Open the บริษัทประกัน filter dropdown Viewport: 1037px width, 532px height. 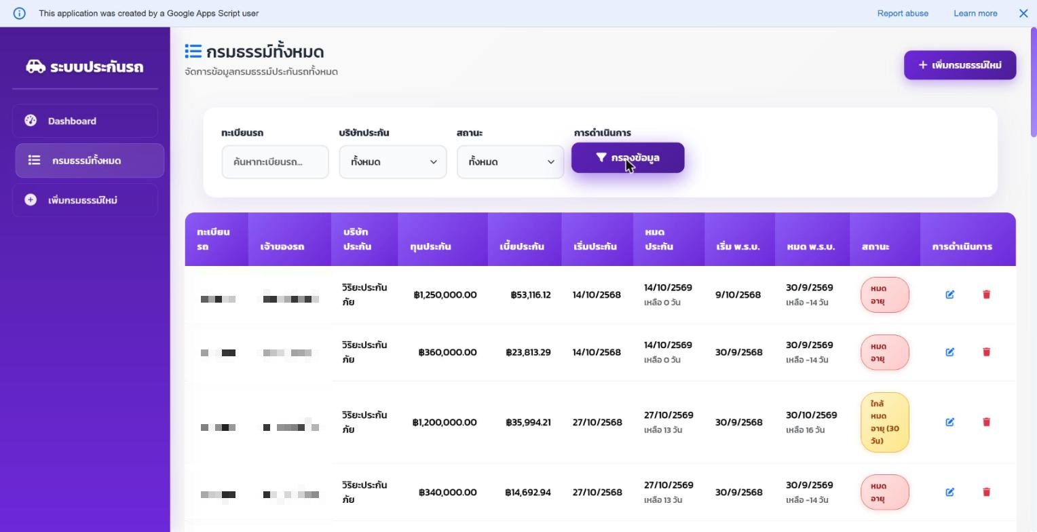pos(393,161)
